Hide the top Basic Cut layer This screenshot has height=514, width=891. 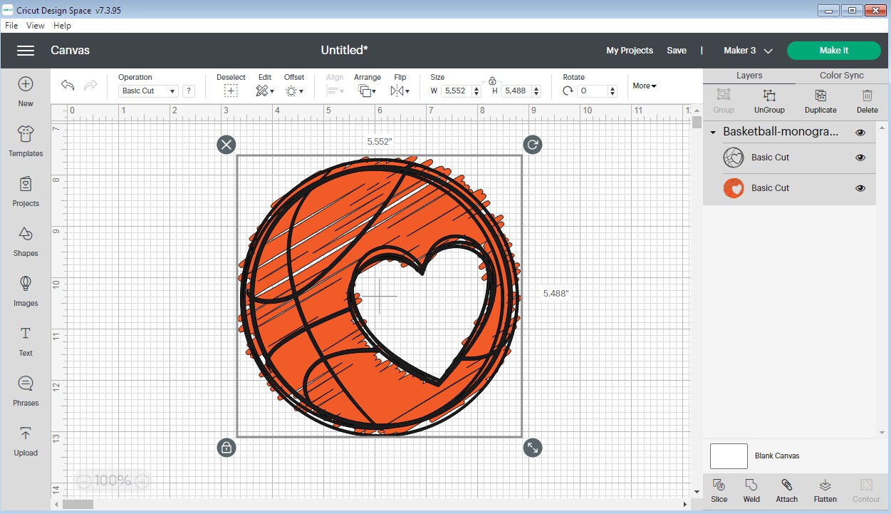(860, 157)
